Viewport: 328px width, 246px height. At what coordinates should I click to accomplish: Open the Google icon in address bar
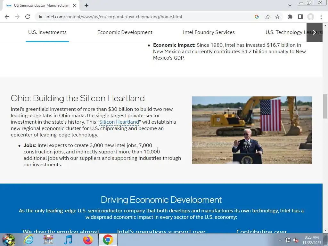coord(257,17)
